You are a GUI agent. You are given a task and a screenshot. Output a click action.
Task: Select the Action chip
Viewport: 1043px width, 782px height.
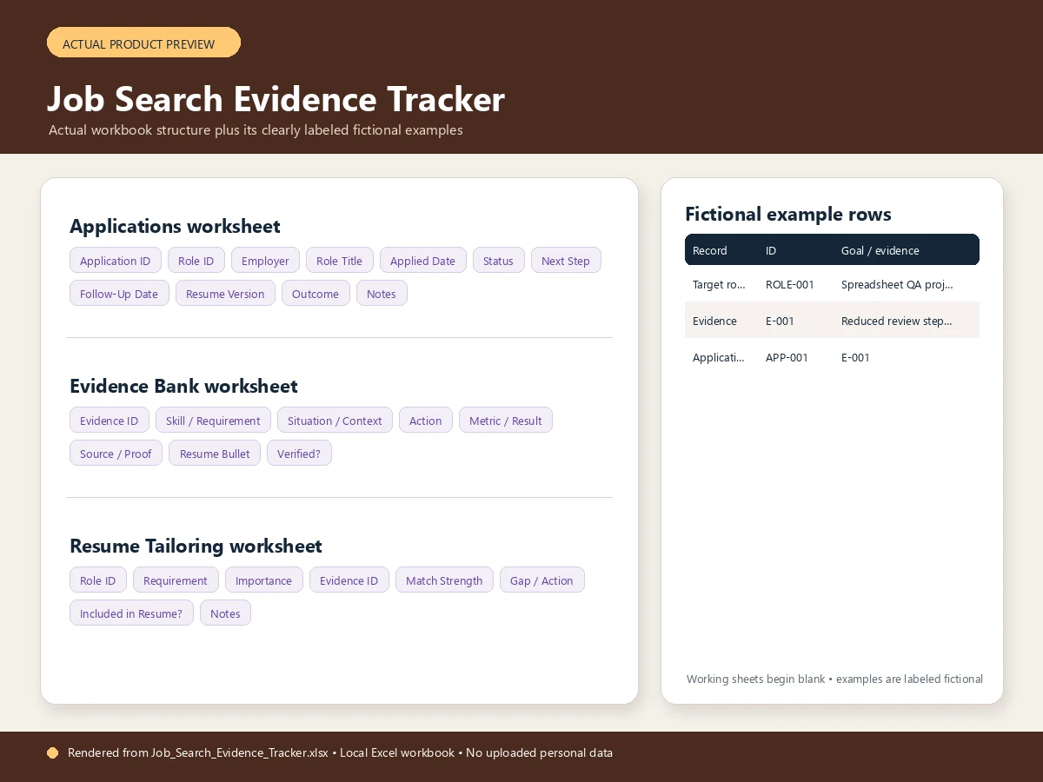[426, 421]
